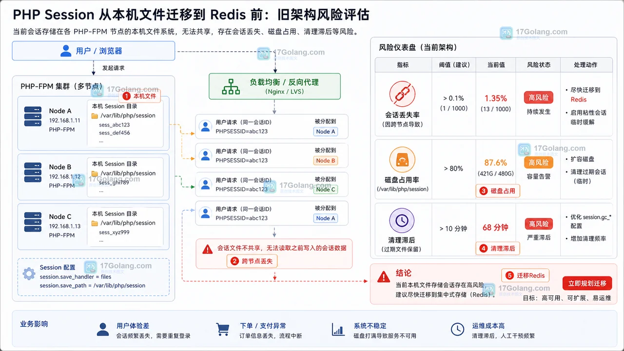Click the IP 192.168.1.13 under Node C
The width and height of the screenshot is (624, 351).
coord(65,226)
